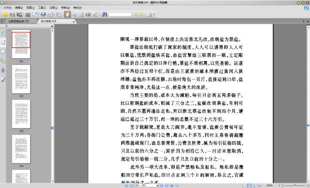310x188 pixels.
Task: Jump to the last page
Action: coord(167,185)
